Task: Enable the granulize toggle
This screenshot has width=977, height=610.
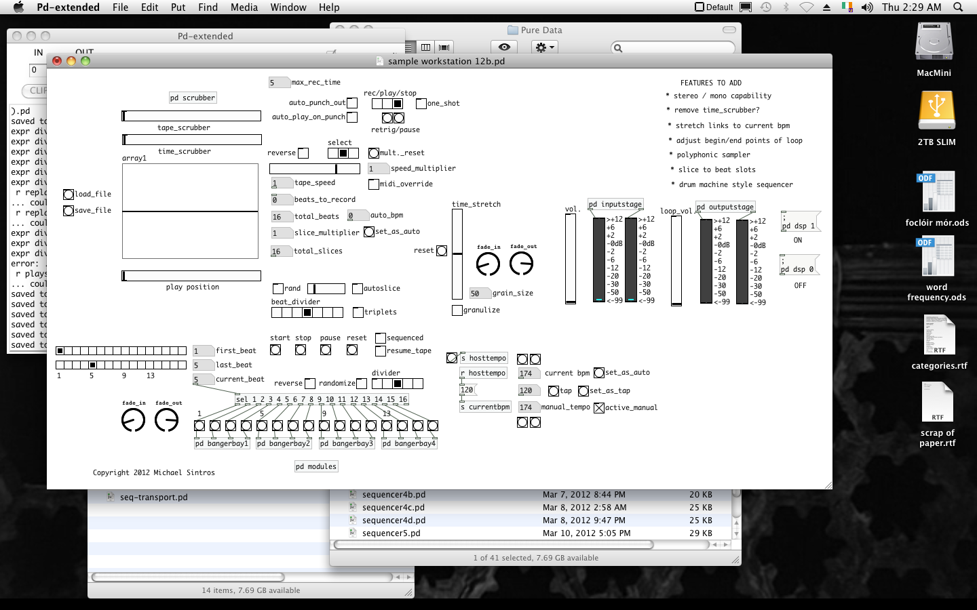Action: coord(457,310)
